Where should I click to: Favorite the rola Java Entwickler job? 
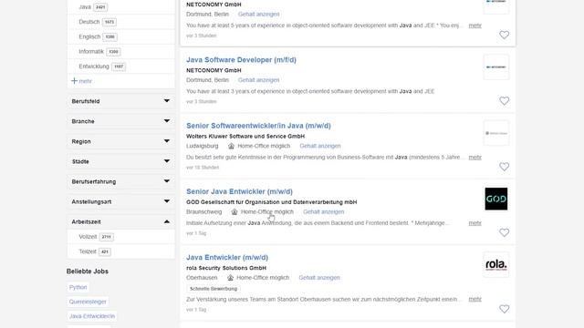504,309
